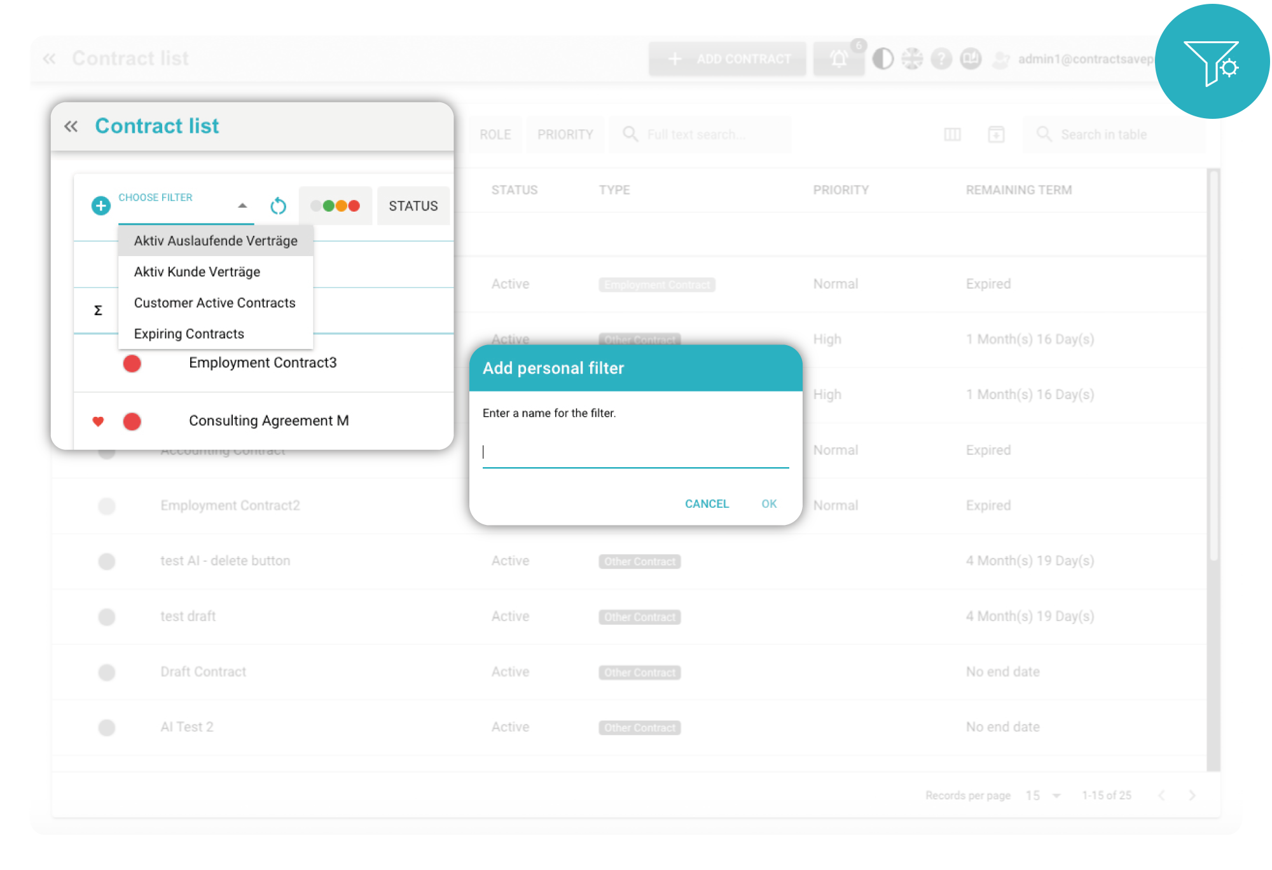Click grey status dot of Draft Contract

pyautogui.click(x=107, y=672)
